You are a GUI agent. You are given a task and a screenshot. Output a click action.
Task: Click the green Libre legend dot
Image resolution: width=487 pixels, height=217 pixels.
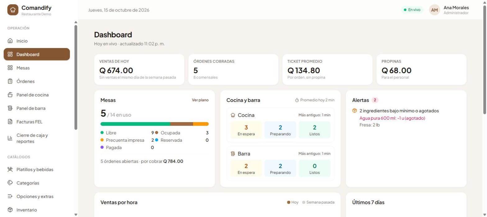(x=102, y=133)
